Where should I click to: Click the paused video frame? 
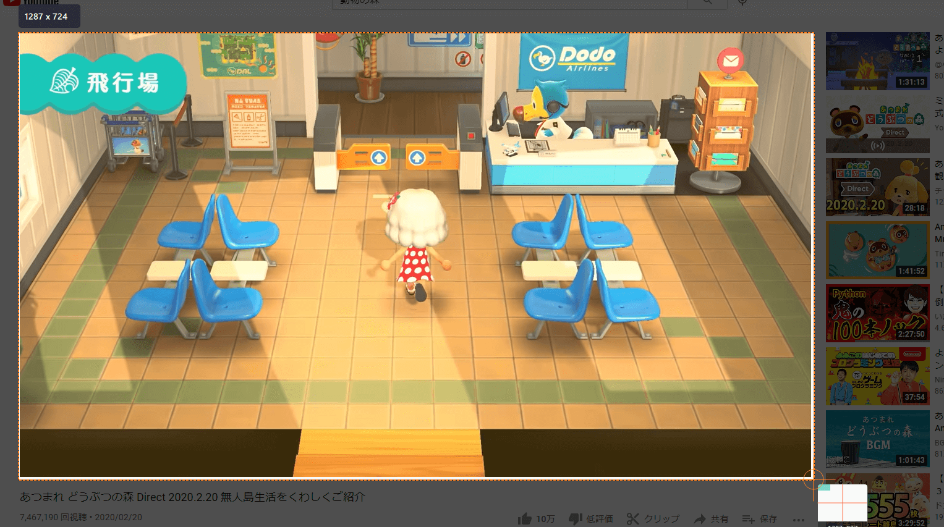pos(415,255)
